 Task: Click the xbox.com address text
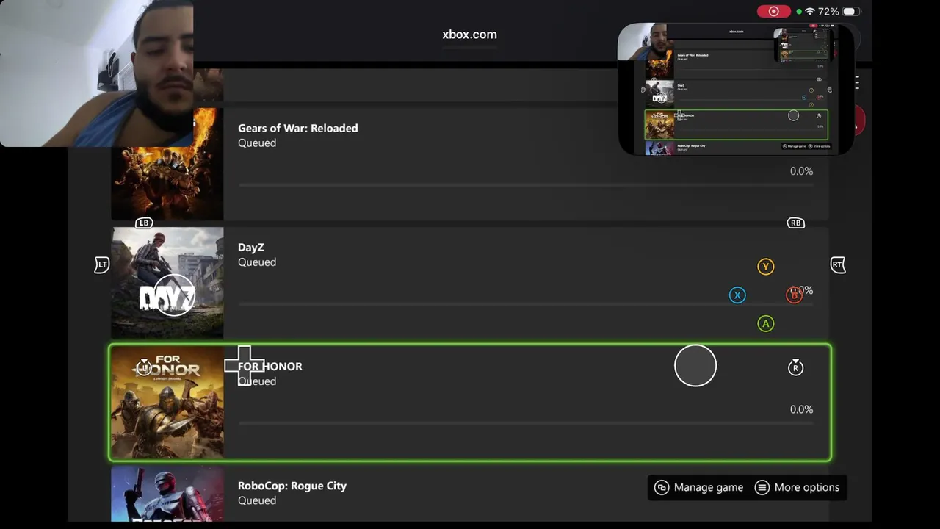click(x=470, y=35)
